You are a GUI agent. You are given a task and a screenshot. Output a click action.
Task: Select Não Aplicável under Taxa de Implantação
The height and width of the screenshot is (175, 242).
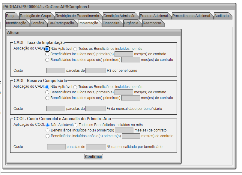tap(47, 49)
